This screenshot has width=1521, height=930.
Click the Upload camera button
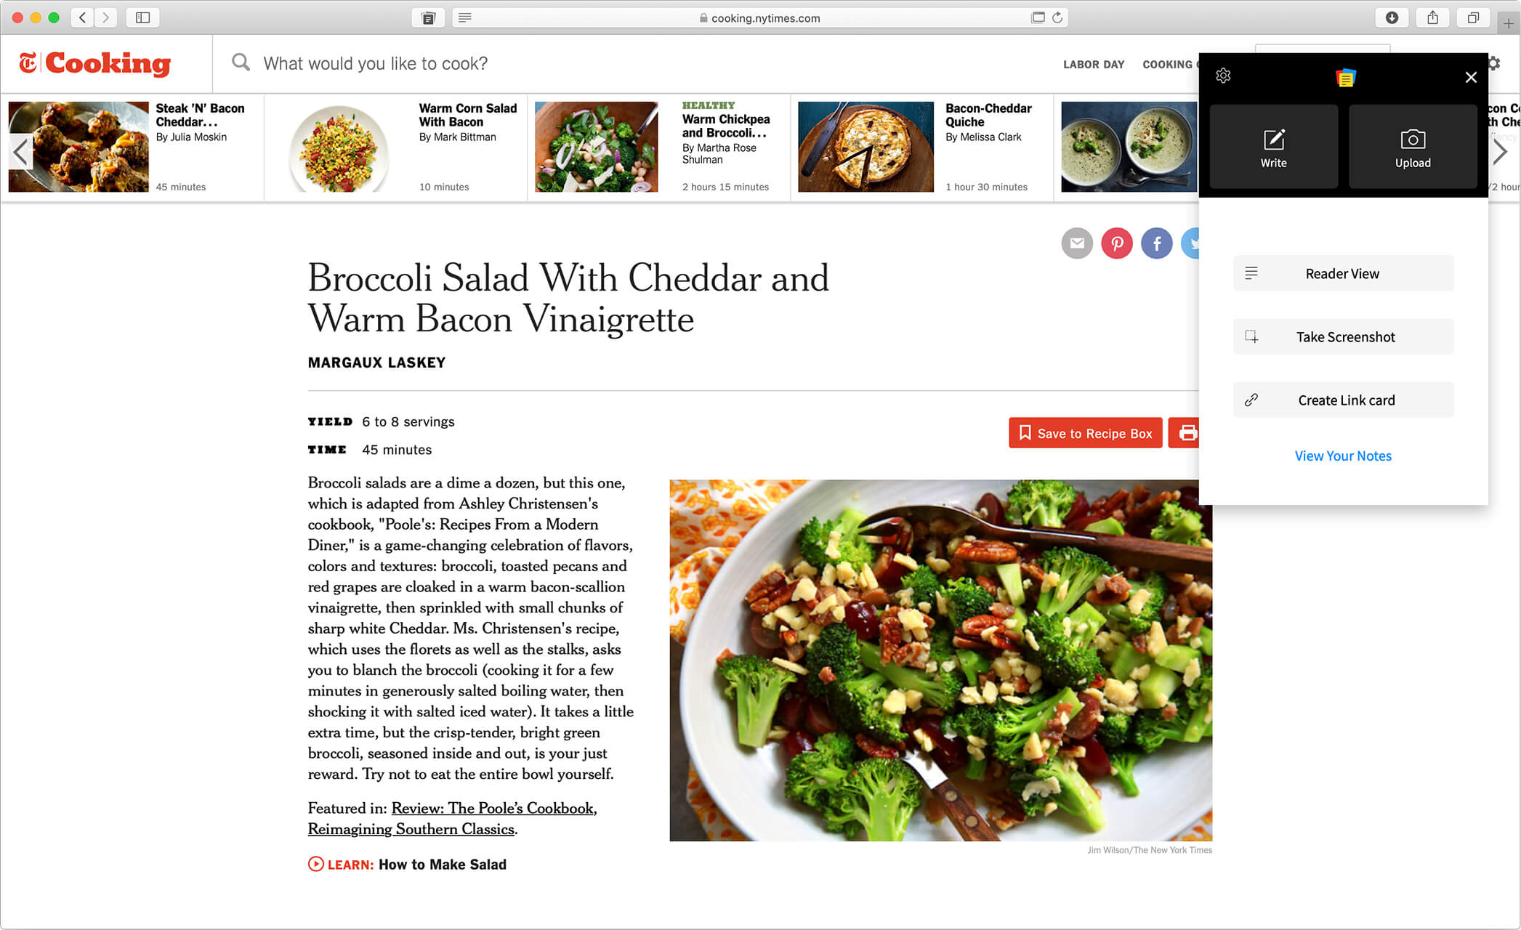(1412, 147)
